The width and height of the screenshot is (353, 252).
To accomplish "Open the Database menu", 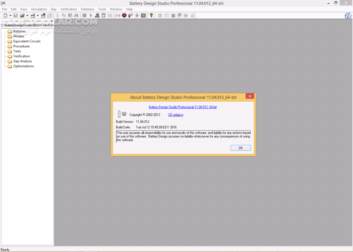I will 87,9.
